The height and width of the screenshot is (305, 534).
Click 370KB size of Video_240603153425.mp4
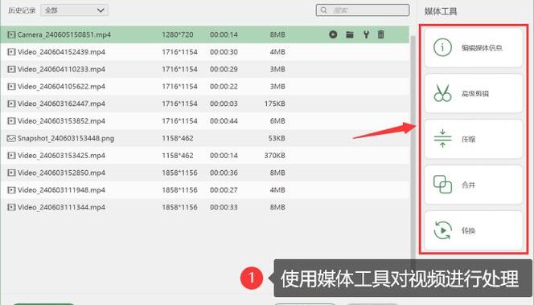(275, 156)
